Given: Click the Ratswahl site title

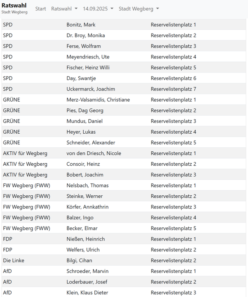Looking at the screenshot, I should 14,6.
